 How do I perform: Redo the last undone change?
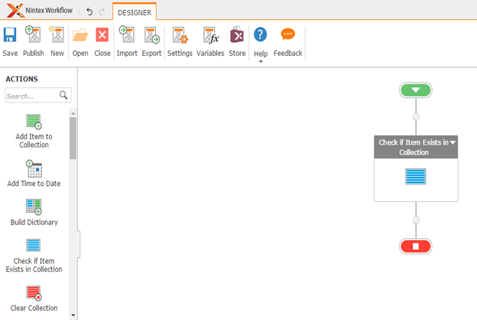click(102, 11)
